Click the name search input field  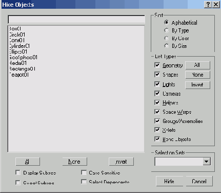pyautogui.click(x=76, y=20)
